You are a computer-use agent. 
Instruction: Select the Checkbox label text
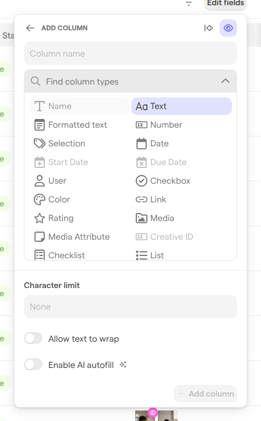[x=170, y=181]
